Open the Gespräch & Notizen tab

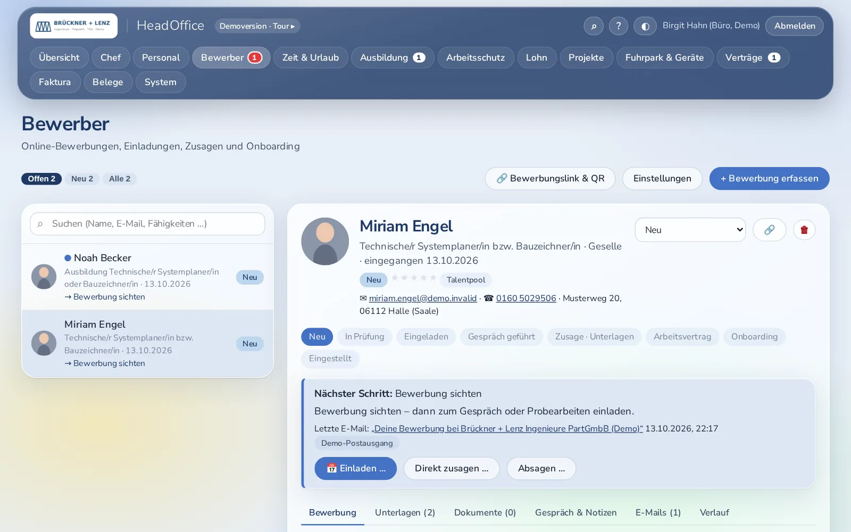[576, 513]
